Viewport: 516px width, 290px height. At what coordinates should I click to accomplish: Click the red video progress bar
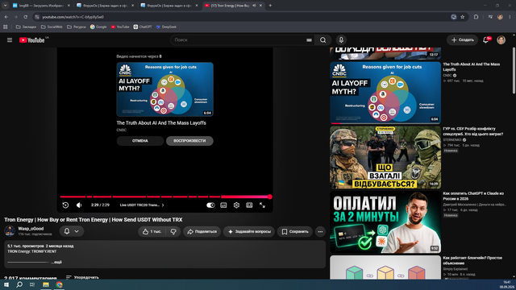click(x=164, y=197)
